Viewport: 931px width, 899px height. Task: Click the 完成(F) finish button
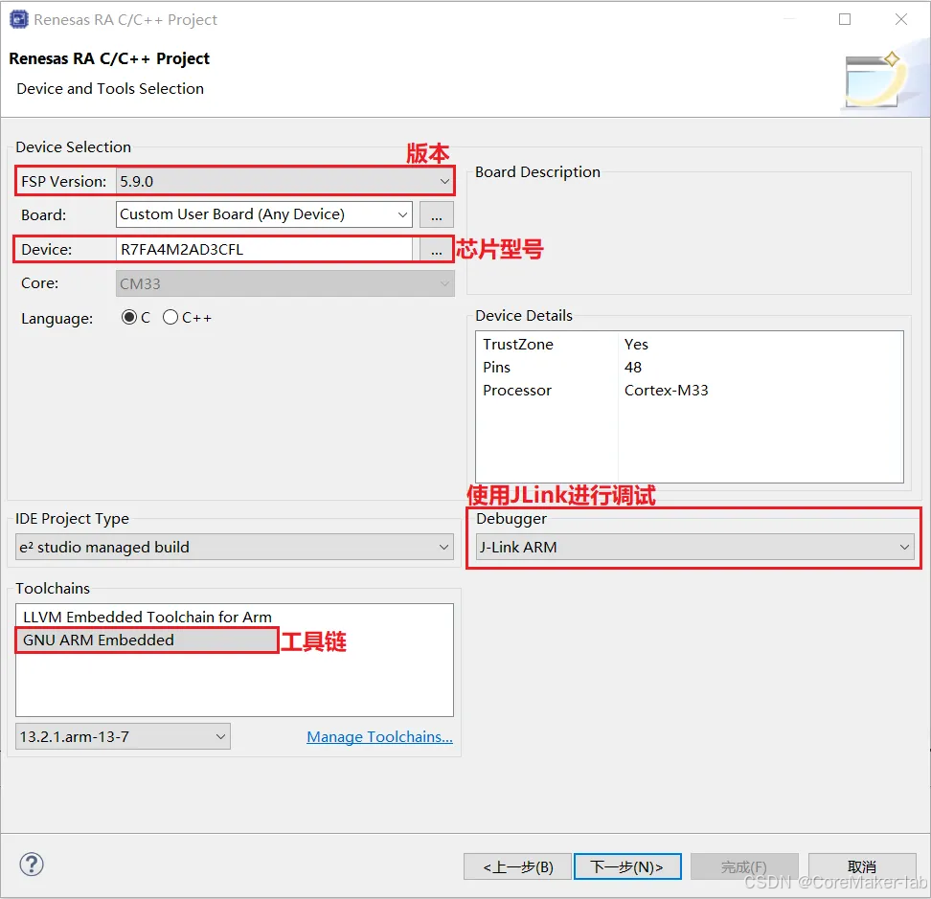pos(744,867)
